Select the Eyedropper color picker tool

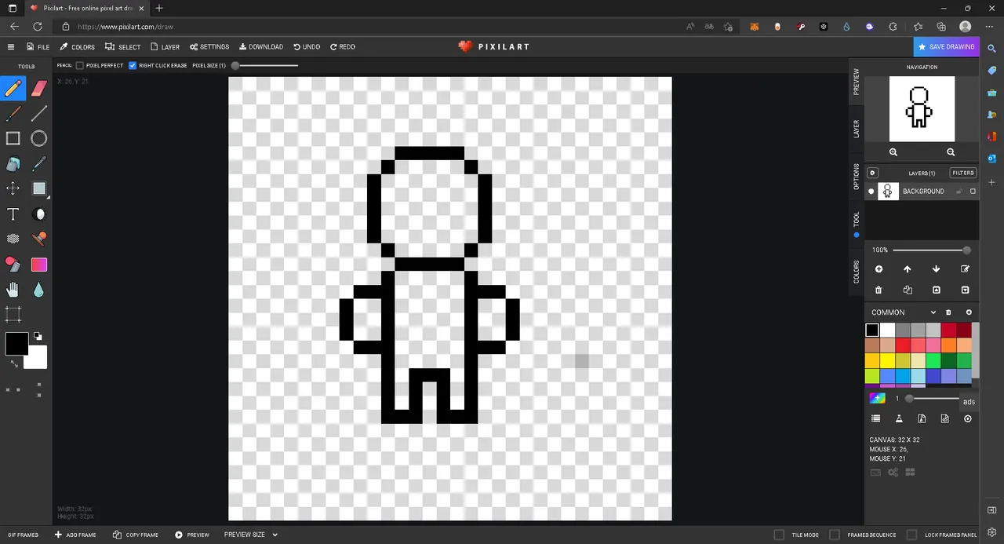[39, 164]
